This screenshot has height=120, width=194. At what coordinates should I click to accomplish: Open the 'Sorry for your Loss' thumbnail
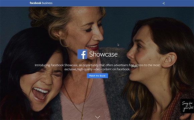coord(187,106)
